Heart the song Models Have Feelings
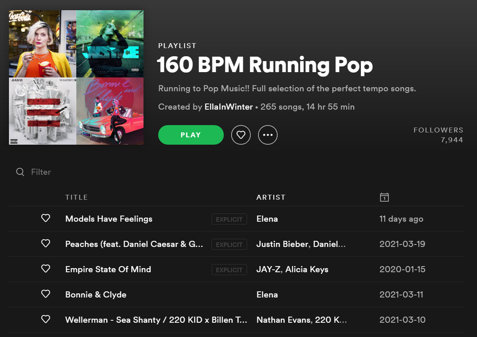The image size is (477, 337). click(x=46, y=218)
